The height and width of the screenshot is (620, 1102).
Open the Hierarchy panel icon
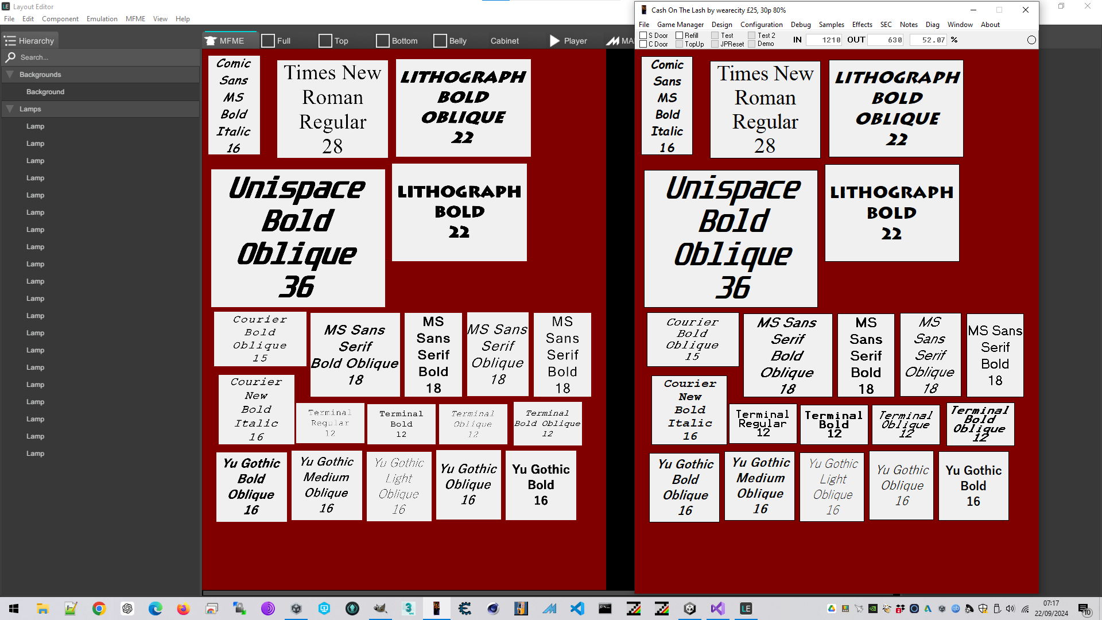click(x=10, y=41)
